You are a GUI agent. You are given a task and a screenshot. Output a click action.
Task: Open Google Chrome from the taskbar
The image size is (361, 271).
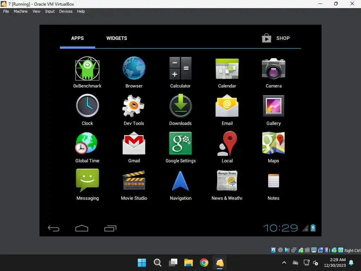pos(204,263)
